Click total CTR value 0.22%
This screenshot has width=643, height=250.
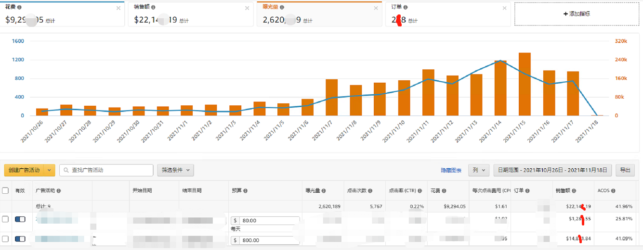[417, 207]
